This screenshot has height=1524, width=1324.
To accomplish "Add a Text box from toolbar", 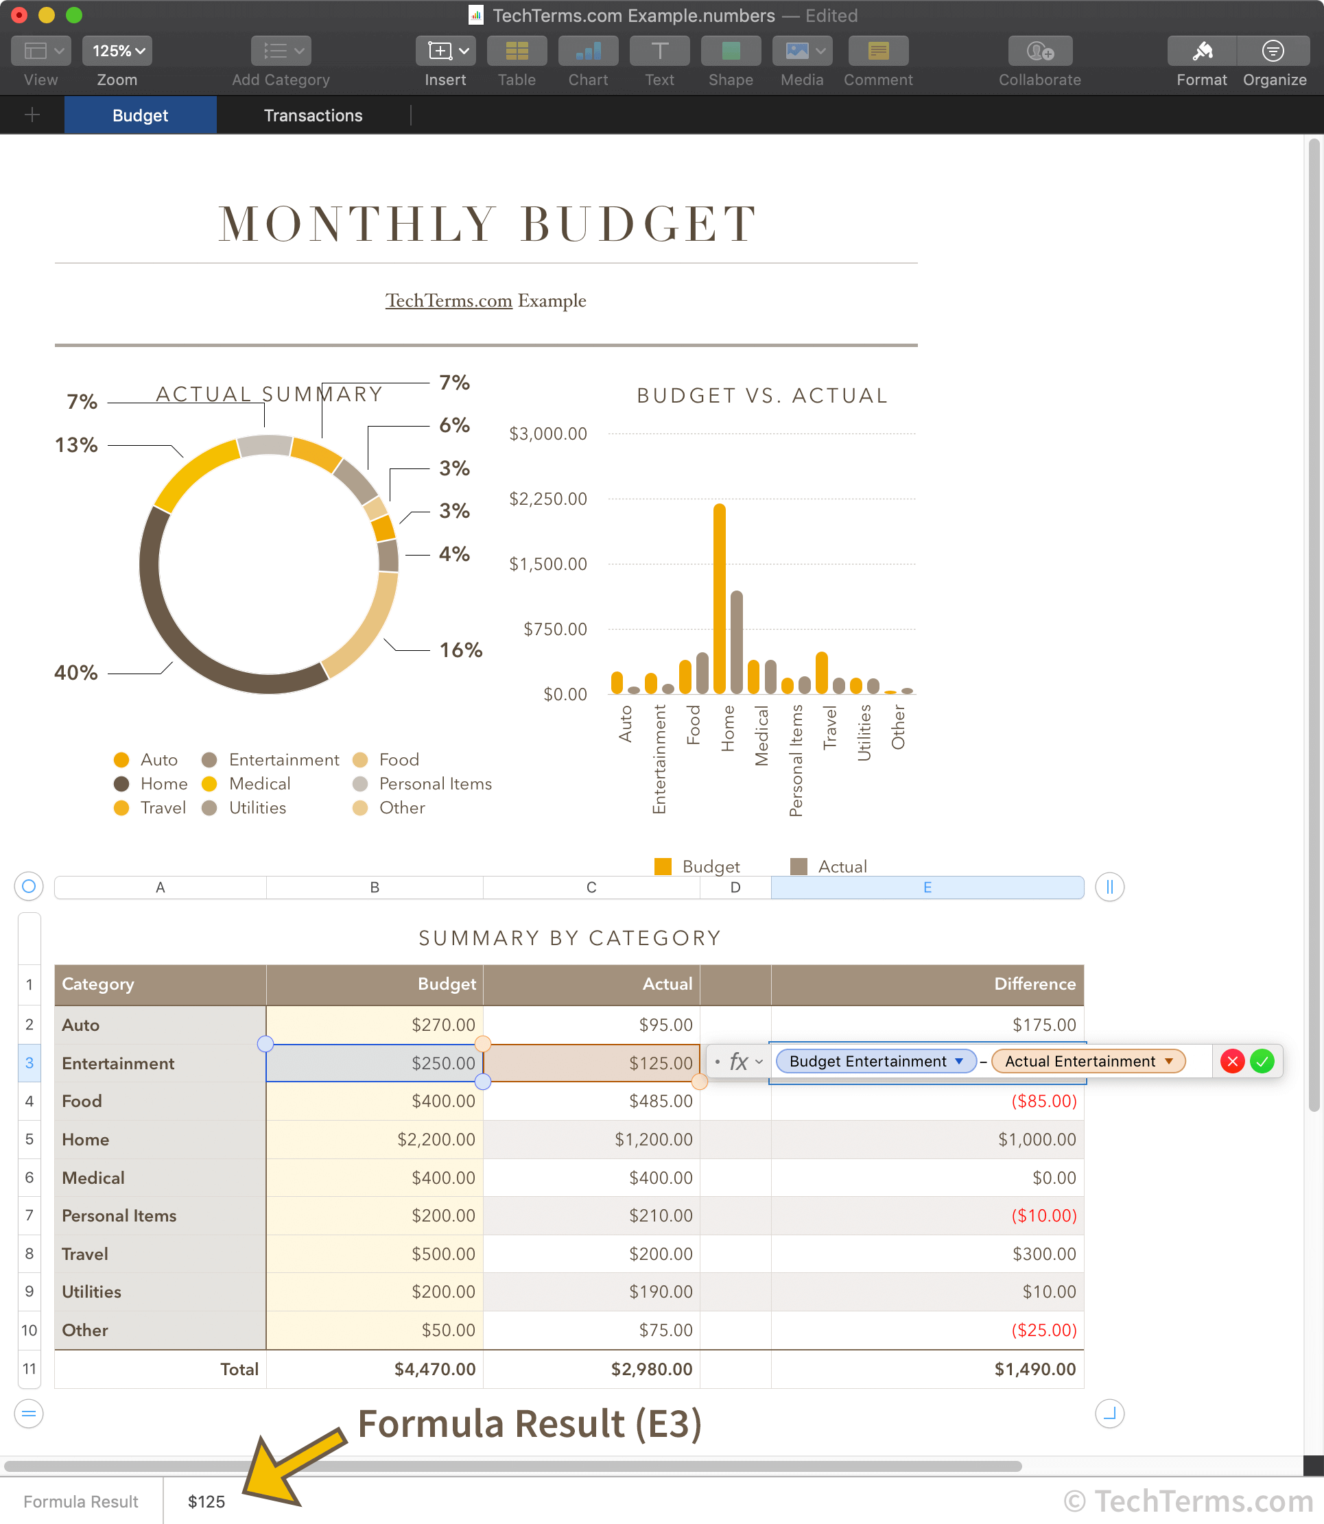I will (x=659, y=51).
